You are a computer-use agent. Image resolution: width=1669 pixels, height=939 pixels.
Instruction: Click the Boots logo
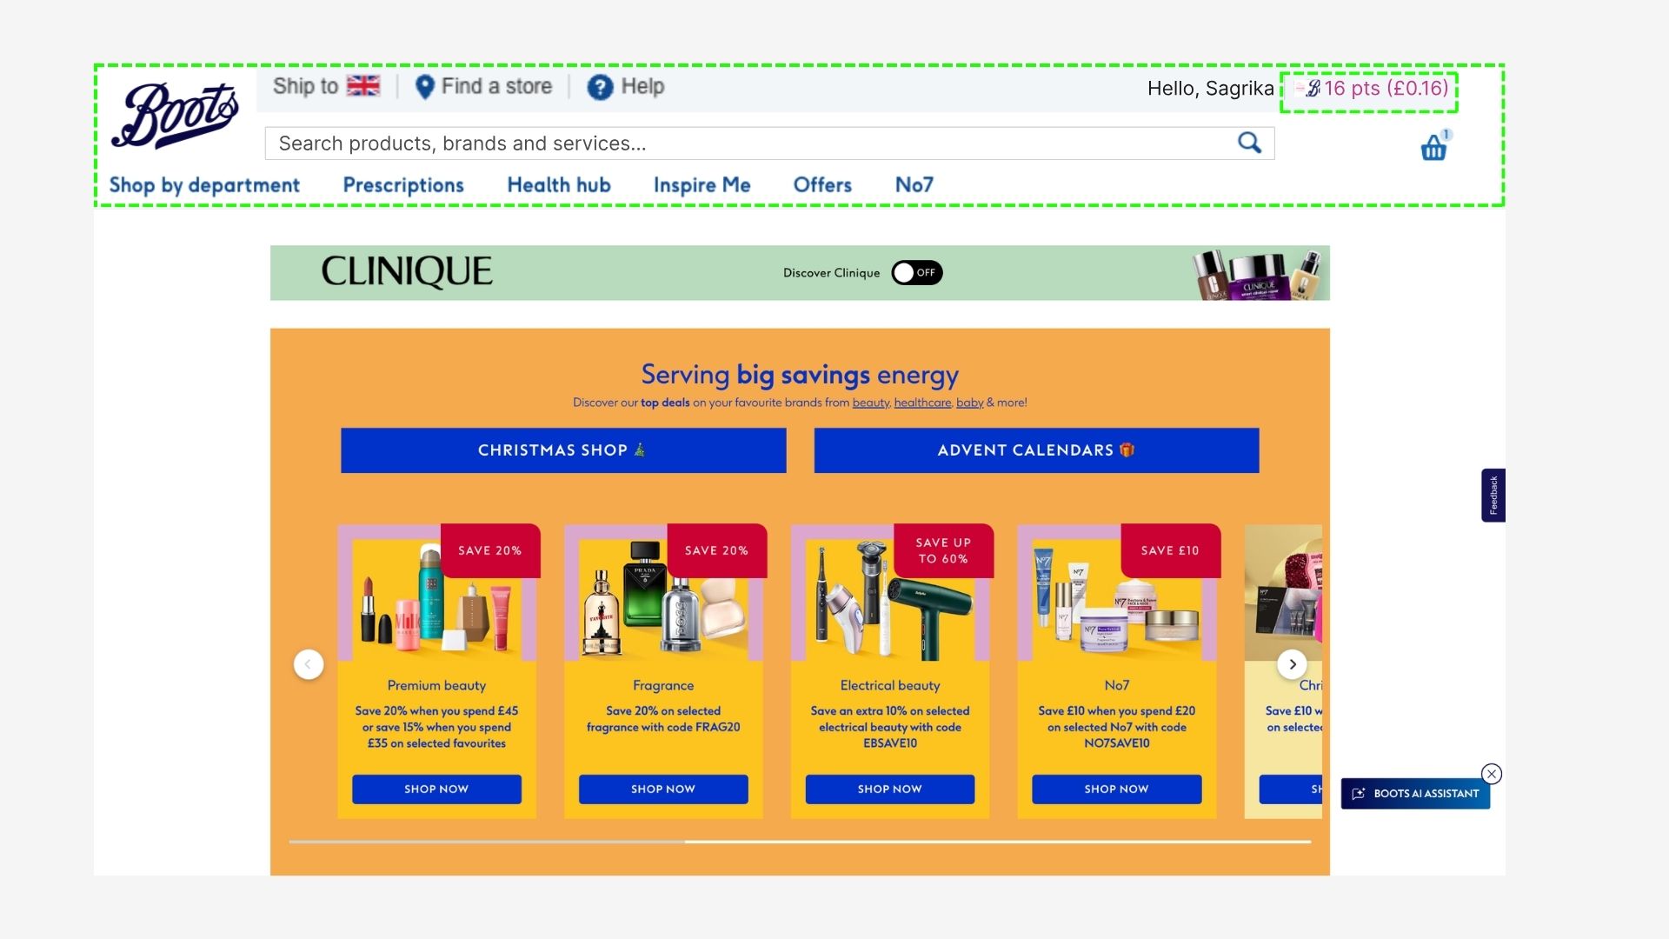coord(175,115)
